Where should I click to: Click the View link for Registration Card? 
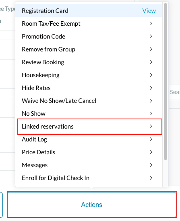(149, 11)
